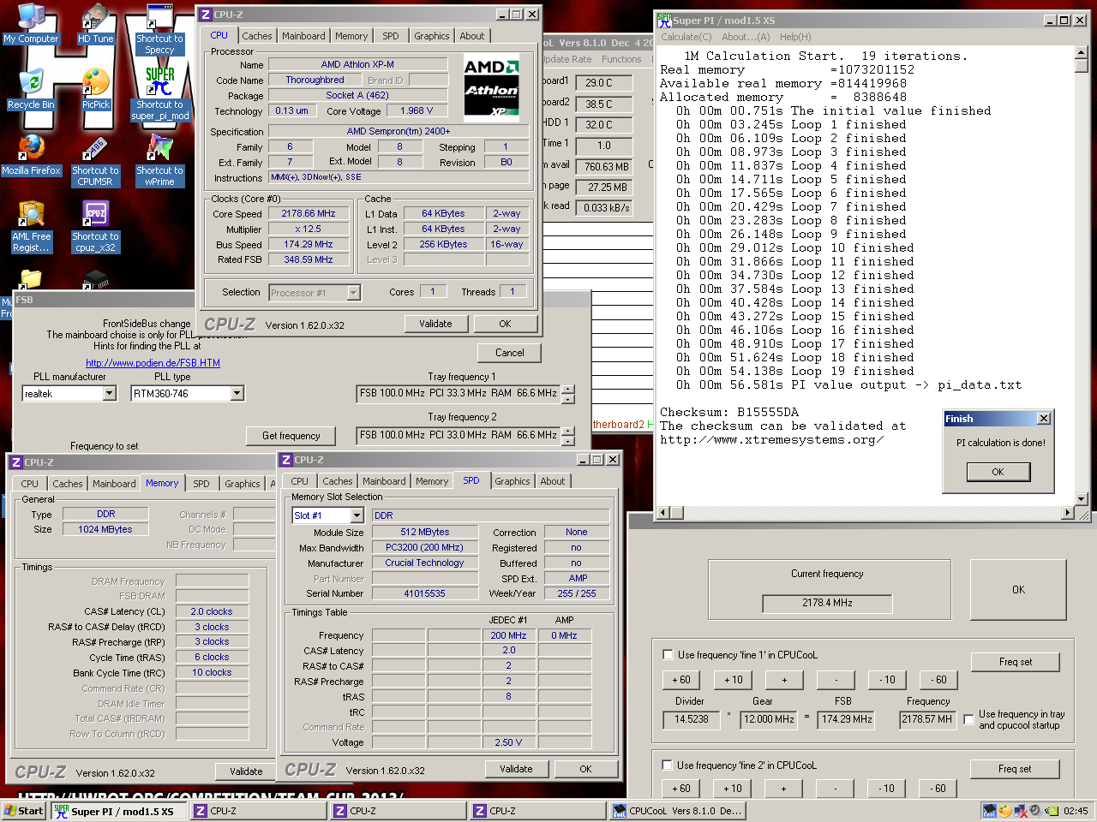Open the PLL manufacturer realtek dropdown
Screen dimensions: 1097x822
109,394
